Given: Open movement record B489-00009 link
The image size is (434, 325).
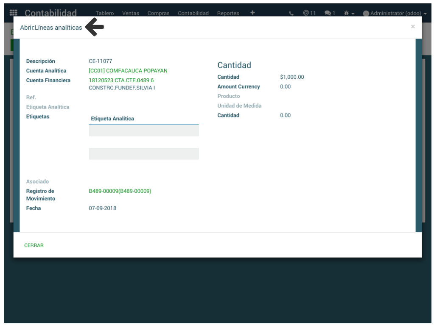Looking at the screenshot, I should tap(120, 191).
